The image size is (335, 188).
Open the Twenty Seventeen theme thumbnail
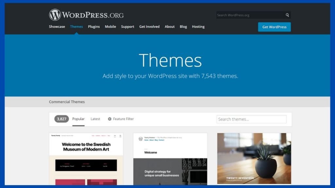[x=254, y=159]
